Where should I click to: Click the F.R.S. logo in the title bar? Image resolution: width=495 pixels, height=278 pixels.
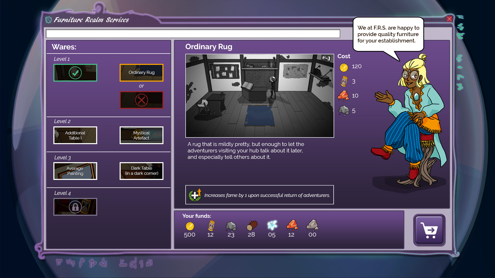click(x=48, y=19)
